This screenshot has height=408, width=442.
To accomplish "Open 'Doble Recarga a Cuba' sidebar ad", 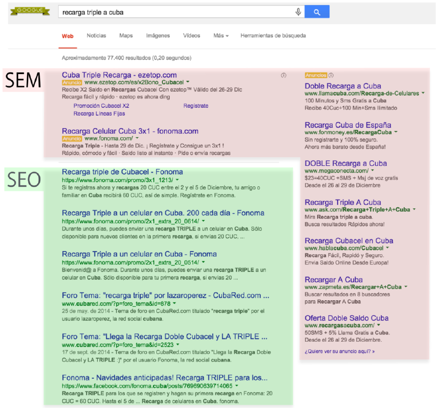I will (x=343, y=86).
